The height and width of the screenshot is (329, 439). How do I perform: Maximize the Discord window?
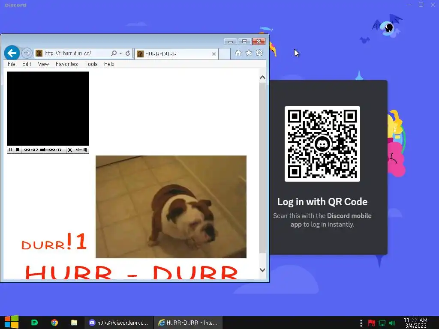(421, 5)
